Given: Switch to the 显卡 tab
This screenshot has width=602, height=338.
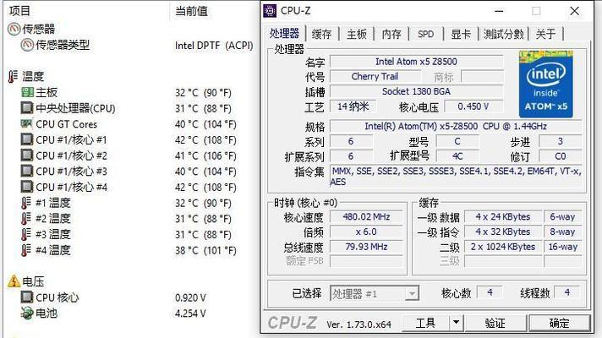Looking at the screenshot, I should pos(461,34).
